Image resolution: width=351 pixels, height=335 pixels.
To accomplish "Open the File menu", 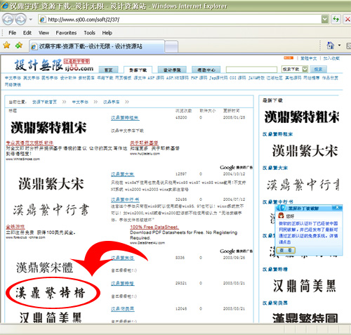I will point(12,33).
